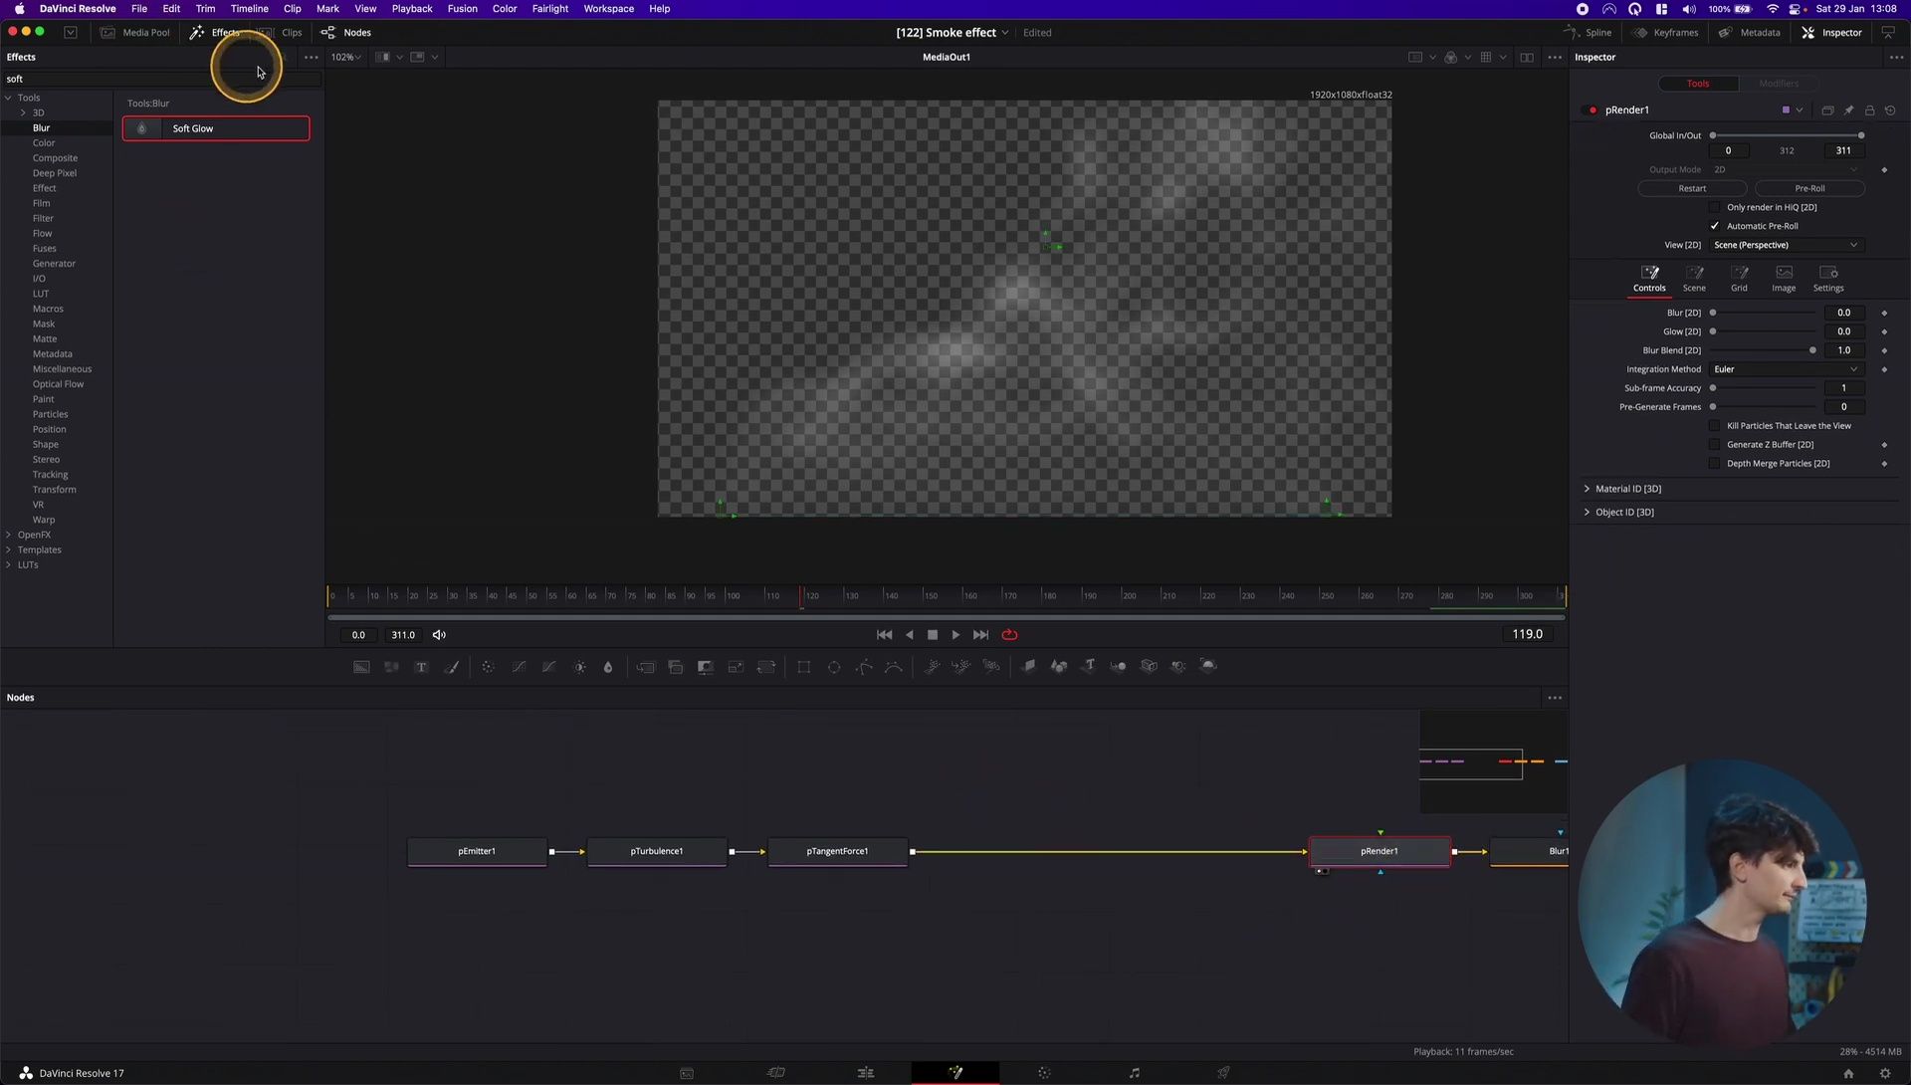
Task: Add a pEmitter particle node icon
Action: (x=932, y=667)
